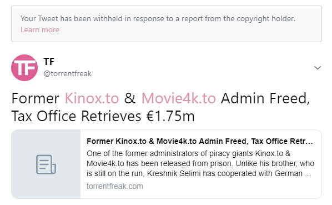The width and height of the screenshot is (332, 205).
Task: Click the withheld notice message text
Action: (x=158, y=19)
